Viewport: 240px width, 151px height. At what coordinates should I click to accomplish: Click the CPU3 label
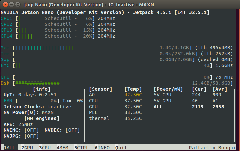tap(6, 30)
